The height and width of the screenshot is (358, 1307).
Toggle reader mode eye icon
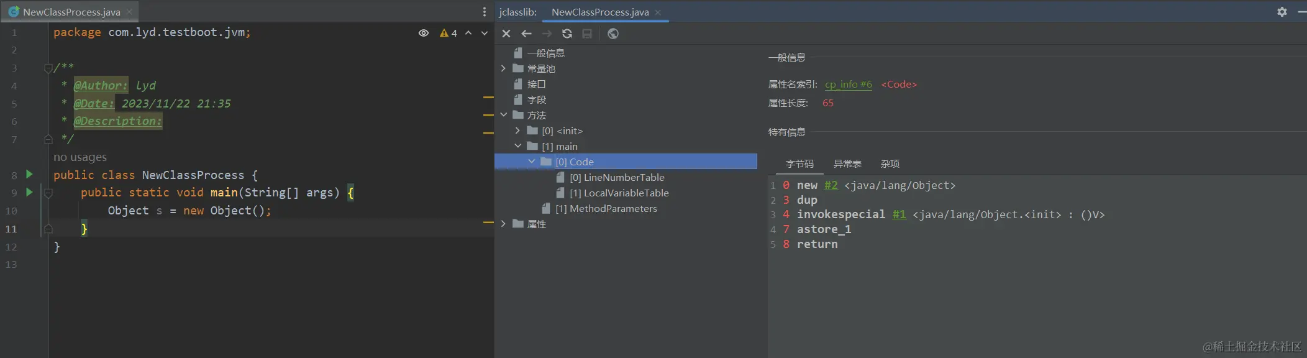coord(424,33)
